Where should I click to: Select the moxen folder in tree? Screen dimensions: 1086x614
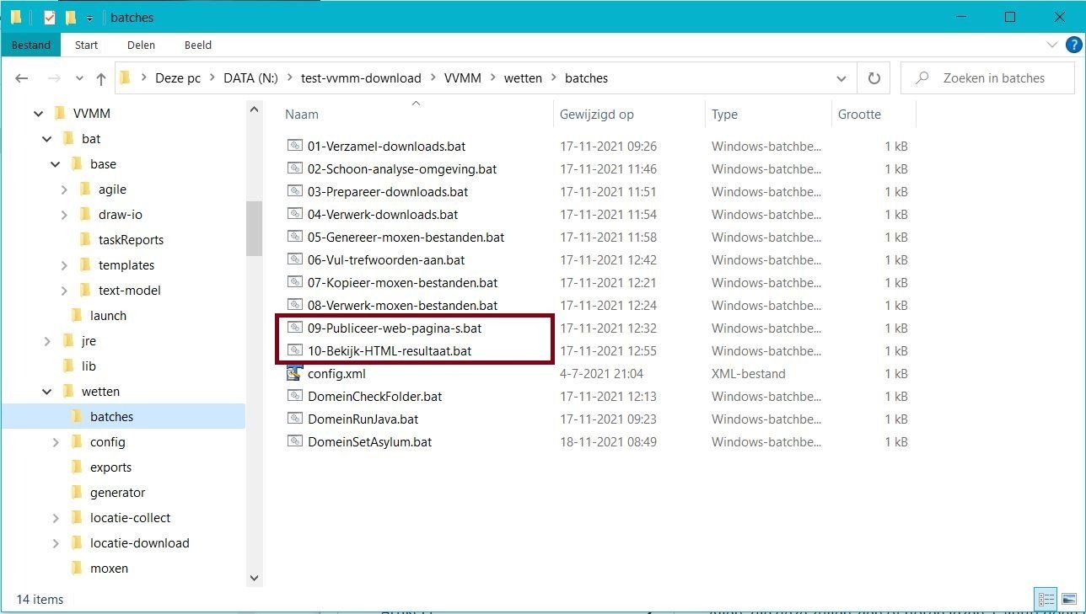109,569
